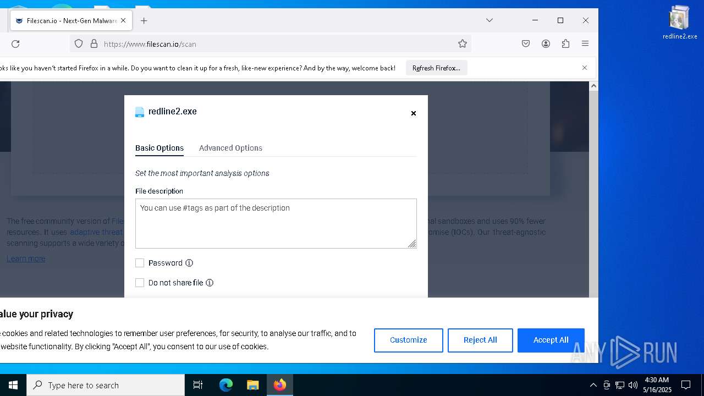
Task: Open the Firefox account icon
Action: pos(546,44)
